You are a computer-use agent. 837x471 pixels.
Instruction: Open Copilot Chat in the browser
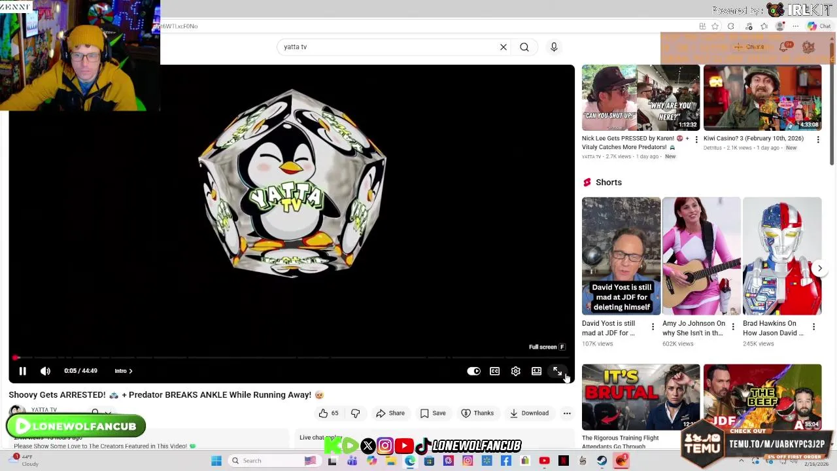[818, 26]
